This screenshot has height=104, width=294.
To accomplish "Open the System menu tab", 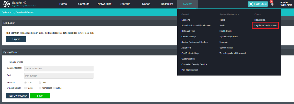I will click(188, 4).
